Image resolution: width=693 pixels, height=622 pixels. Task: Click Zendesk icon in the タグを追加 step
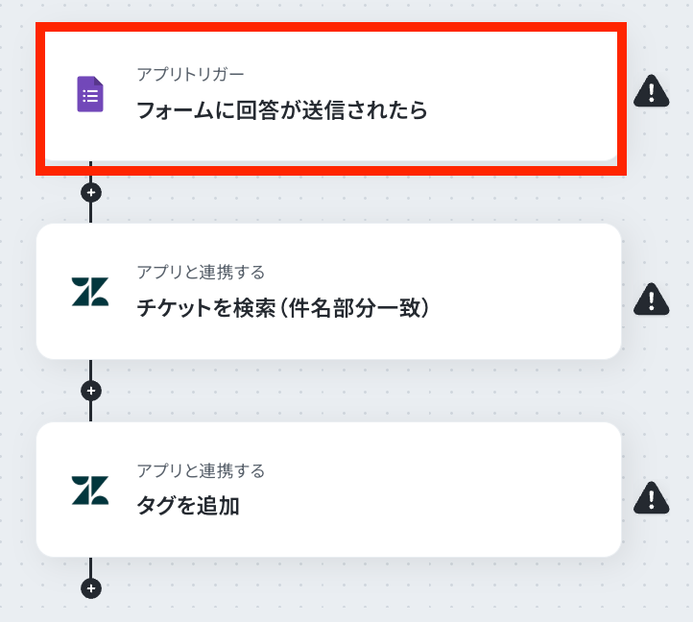coord(90,490)
